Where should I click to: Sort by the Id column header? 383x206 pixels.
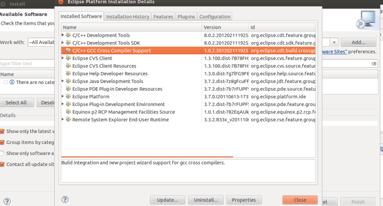point(282,27)
